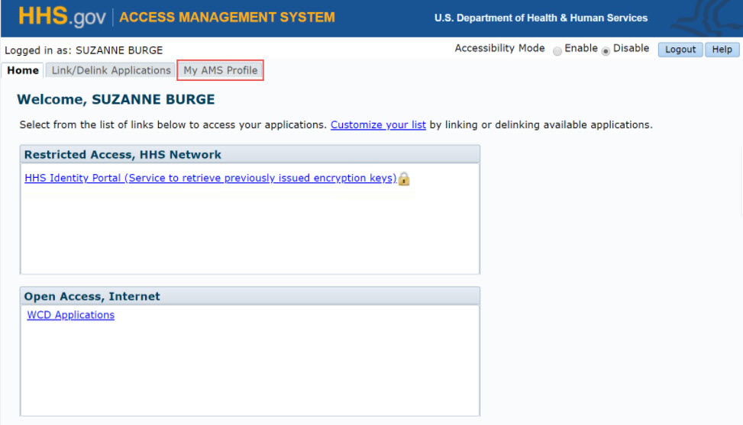The height and width of the screenshot is (425, 743).
Task: Click the 'Accessibility Mode' label
Action: click(499, 48)
